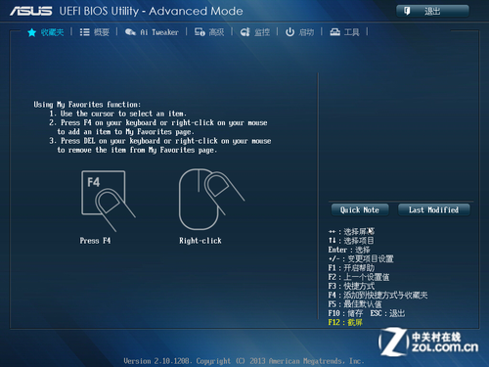Click the 工具 tool tab icon
This screenshot has width=489, height=367.
pyautogui.click(x=334, y=32)
